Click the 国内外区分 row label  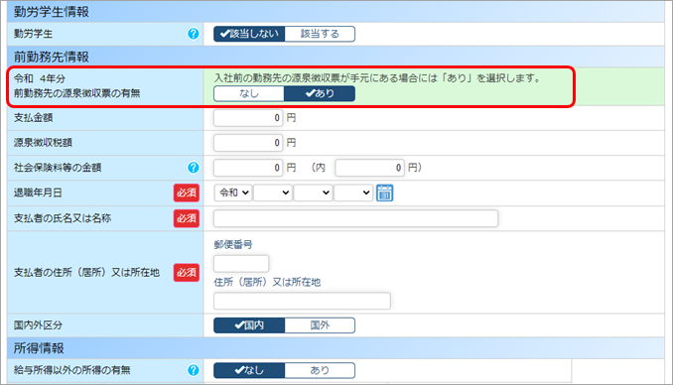(38, 325)
